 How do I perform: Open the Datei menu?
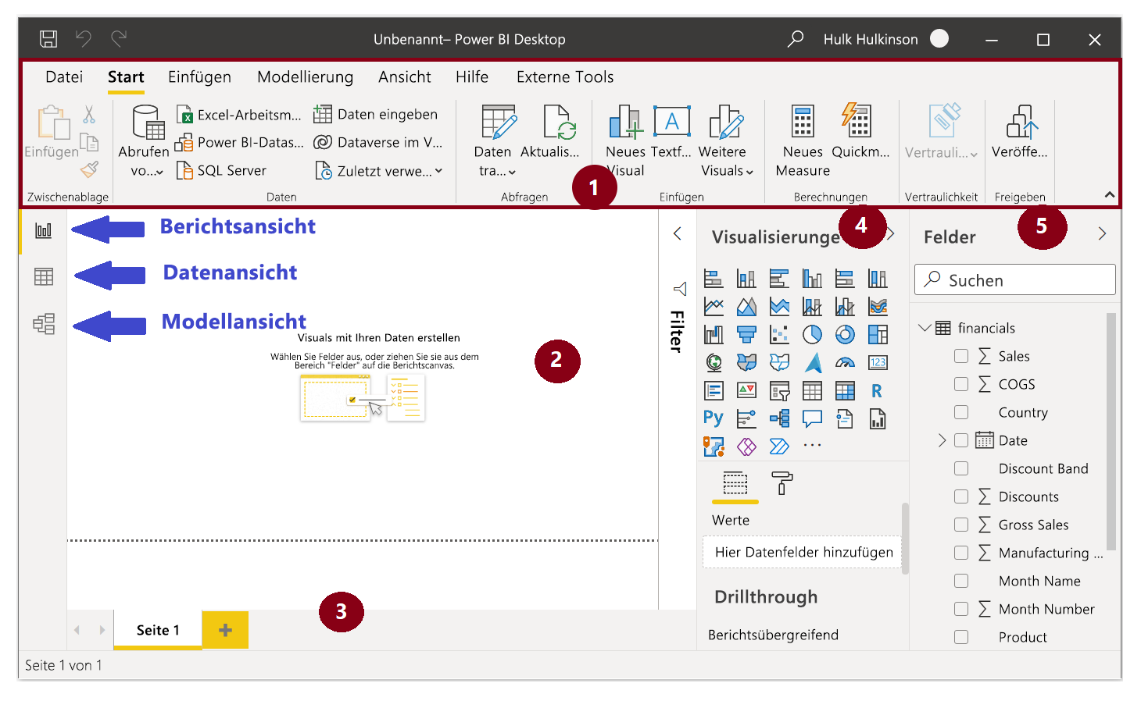[64, 77]
